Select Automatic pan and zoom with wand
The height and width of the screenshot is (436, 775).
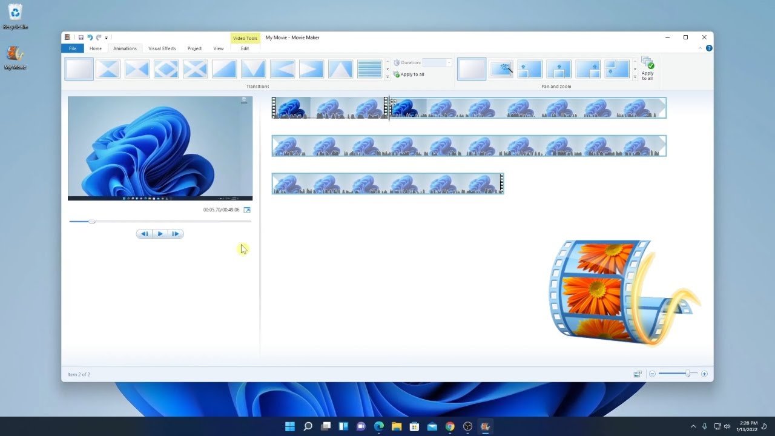coord(501,69)
